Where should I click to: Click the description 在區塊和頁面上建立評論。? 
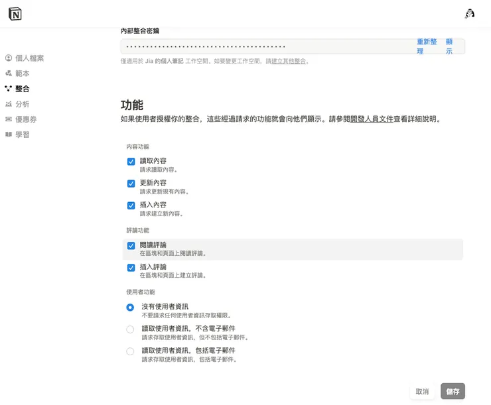[173, 275]
